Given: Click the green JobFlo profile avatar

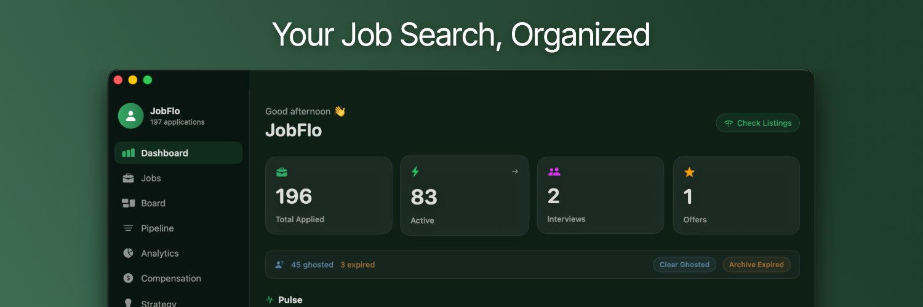Looking at the screenshot, I should [130, 115].
